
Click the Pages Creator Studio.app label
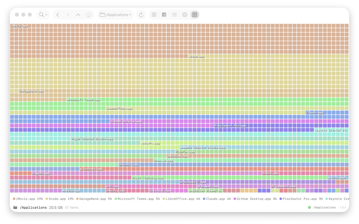coord(92,139)
